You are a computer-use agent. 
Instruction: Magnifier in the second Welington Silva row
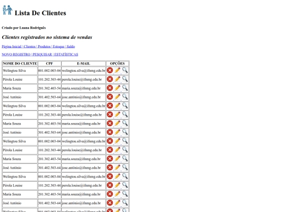pos(125,106)
